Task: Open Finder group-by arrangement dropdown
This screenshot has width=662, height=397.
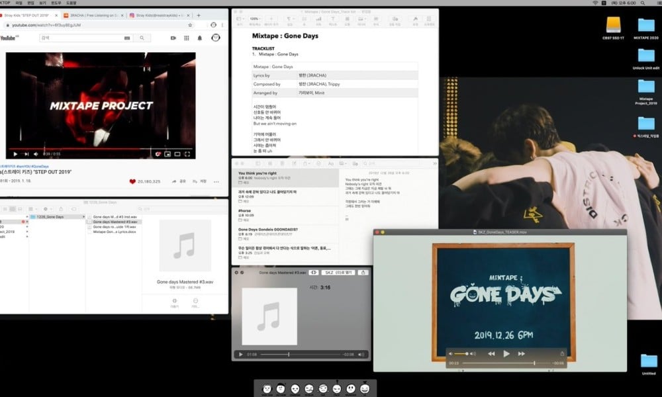Action: click(32, 209)
